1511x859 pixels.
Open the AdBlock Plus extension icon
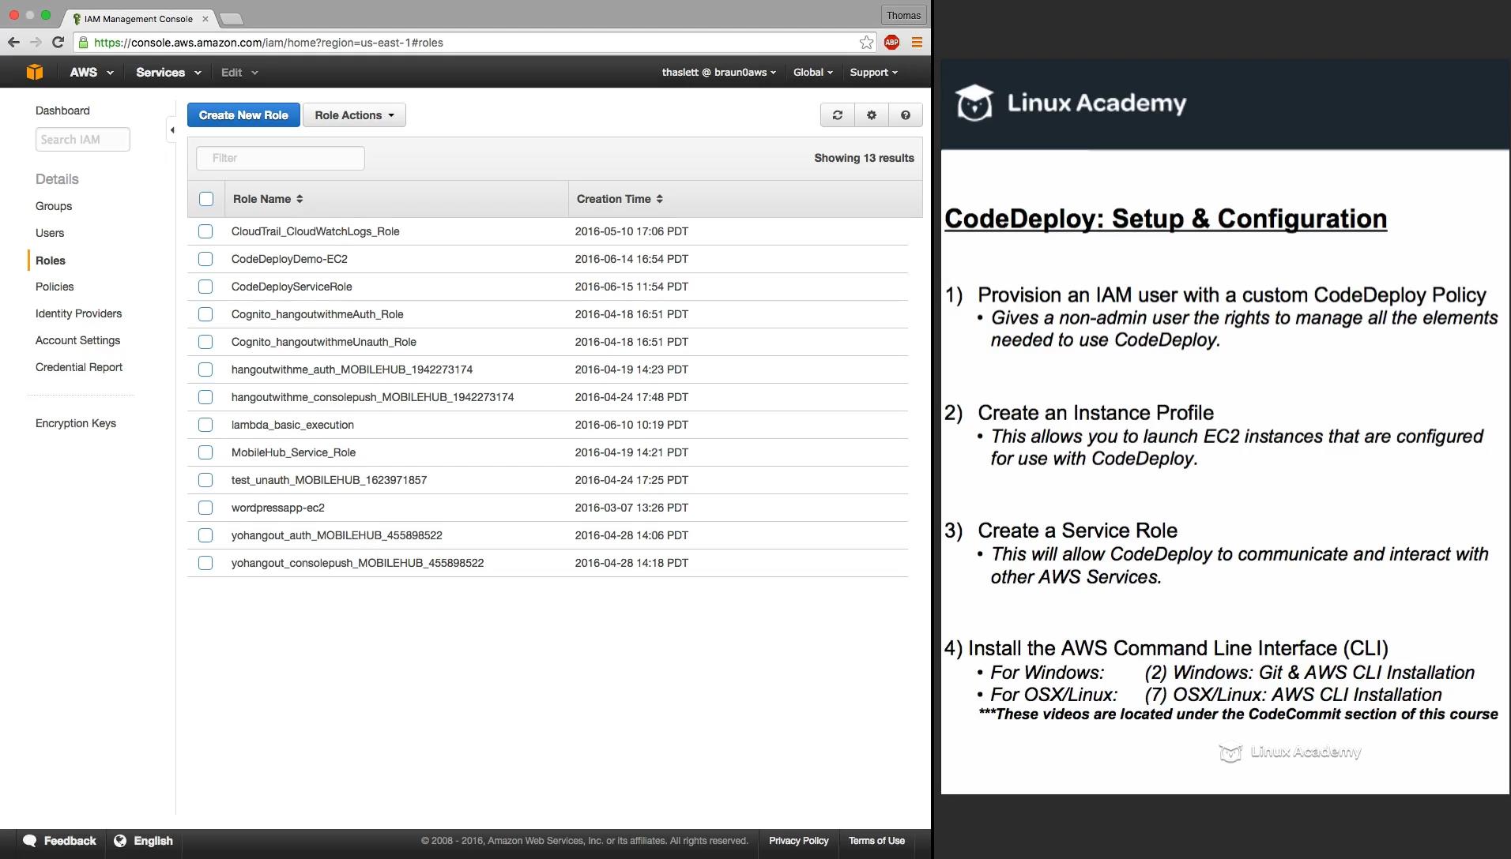891,43
